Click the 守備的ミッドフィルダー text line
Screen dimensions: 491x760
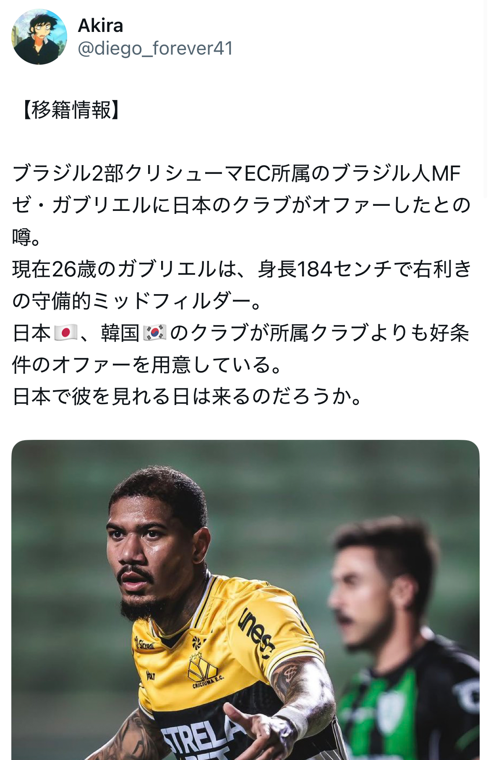click(137, 301)
